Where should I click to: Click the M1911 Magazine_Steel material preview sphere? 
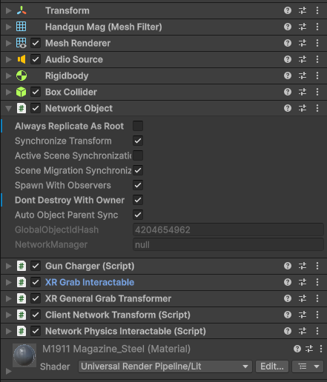24,355
